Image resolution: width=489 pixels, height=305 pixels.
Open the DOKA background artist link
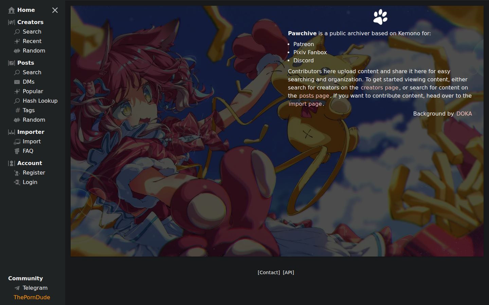464,114
